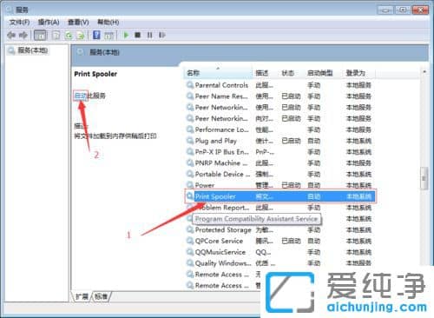
Task: Click the gear icon of QPCore Service
Action: (x=190, y=241)
